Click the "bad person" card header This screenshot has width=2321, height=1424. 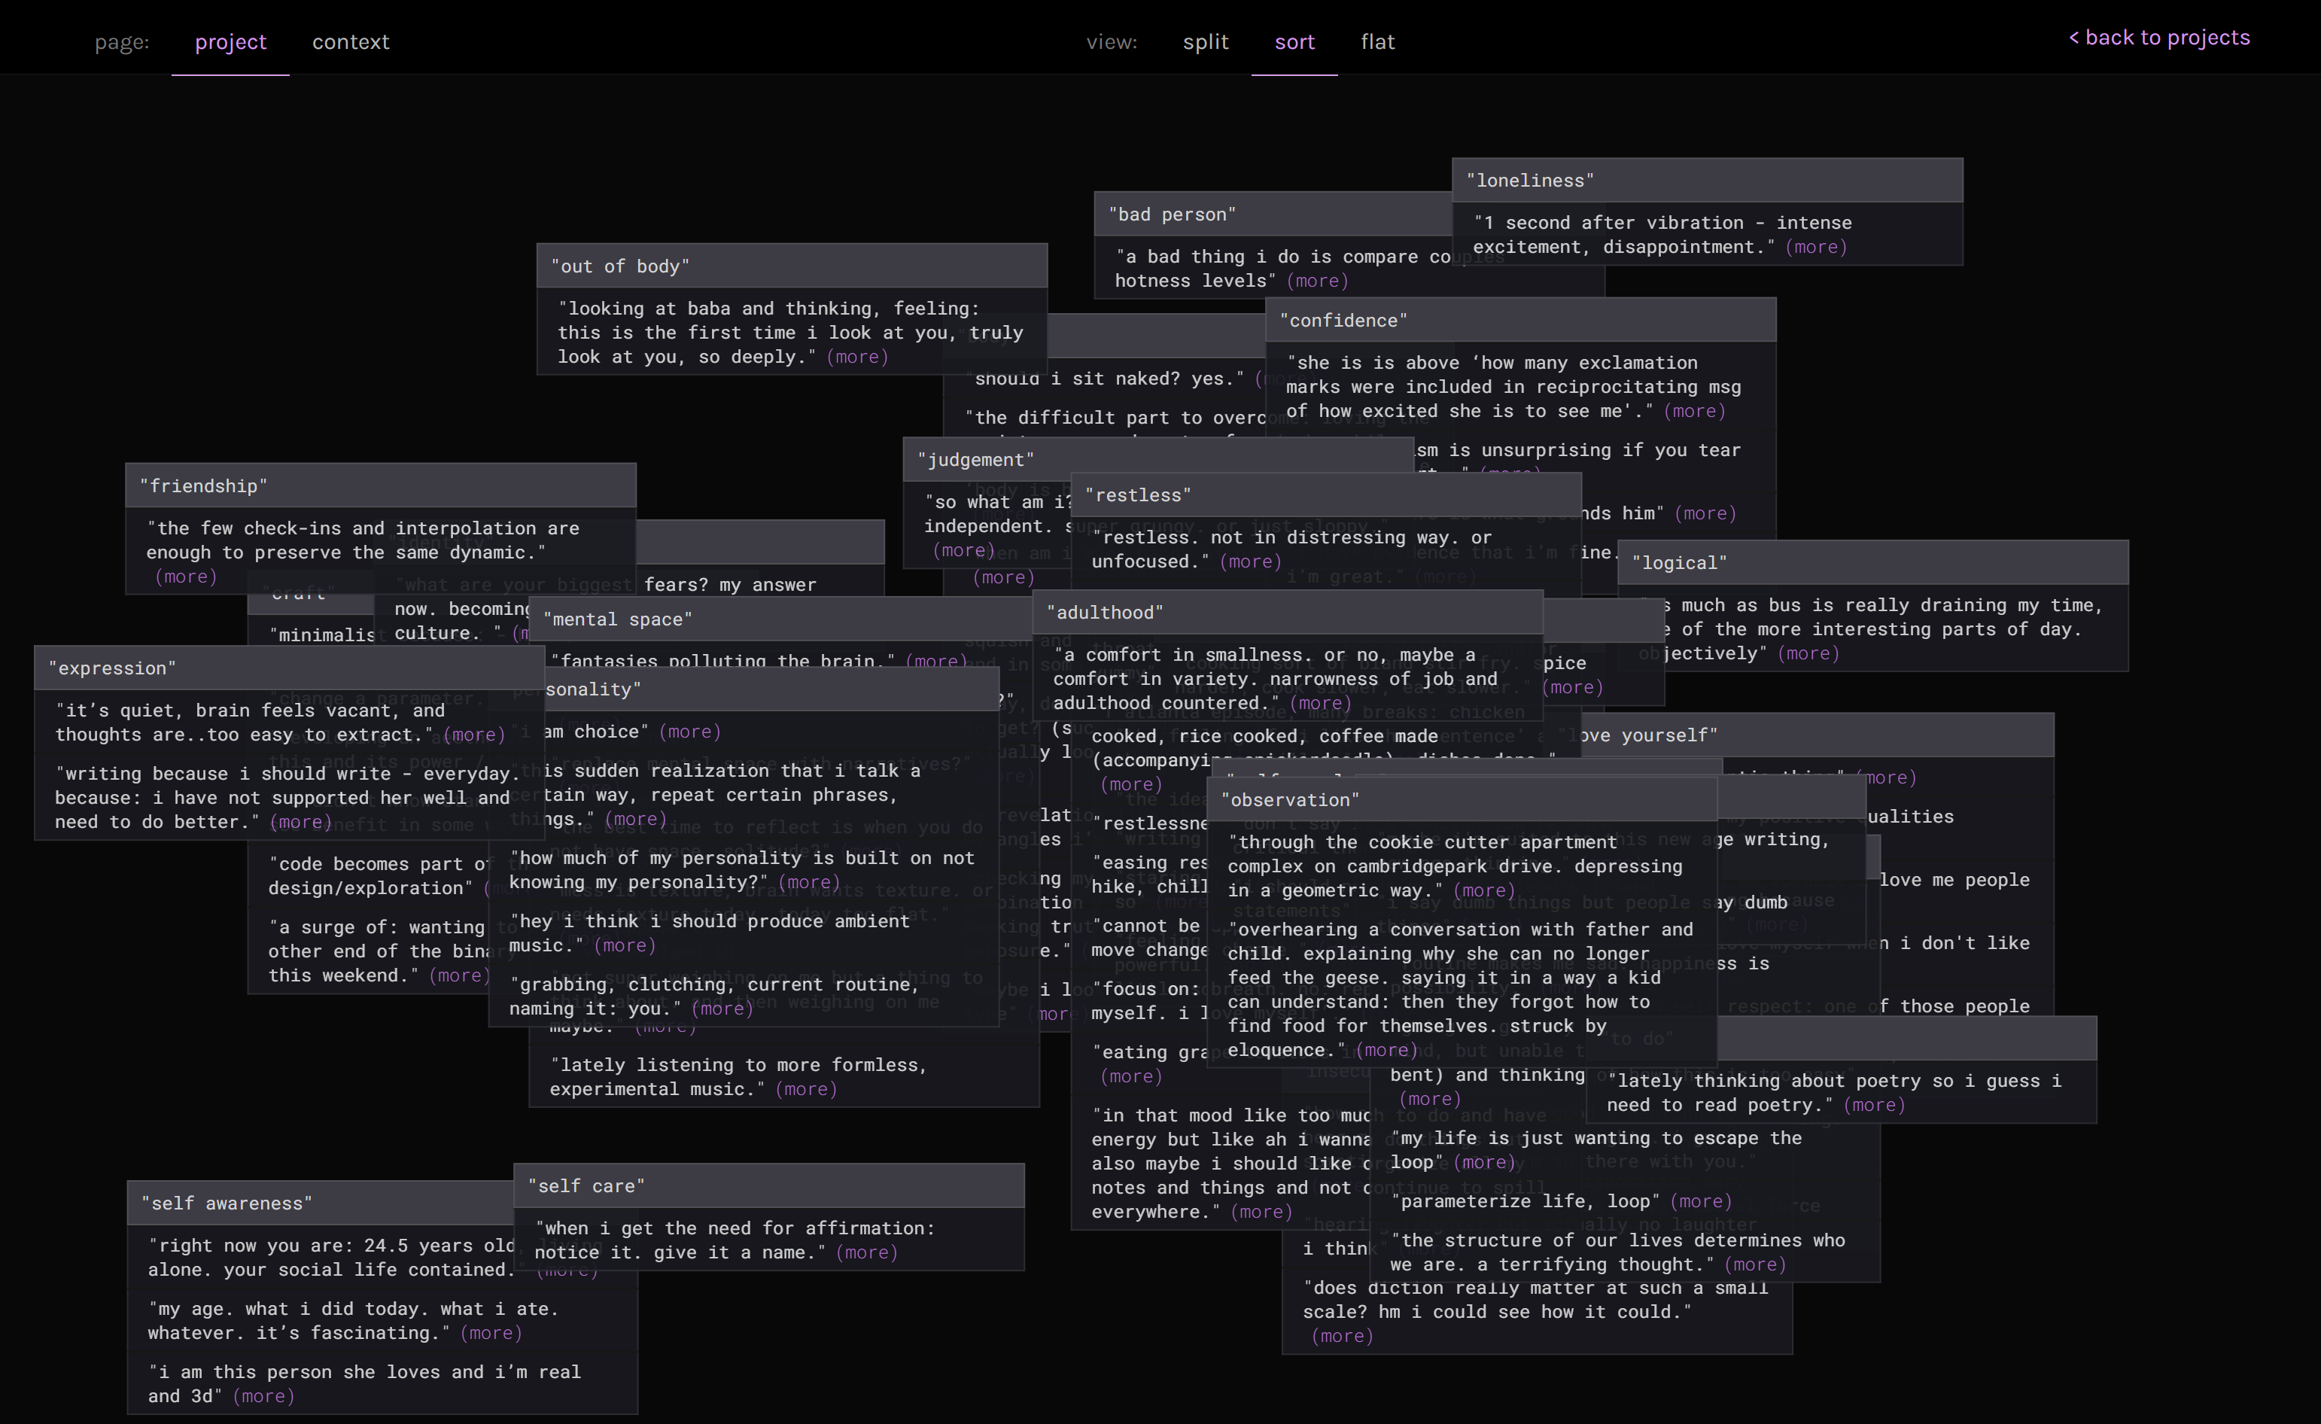(x=1273, y=214)
